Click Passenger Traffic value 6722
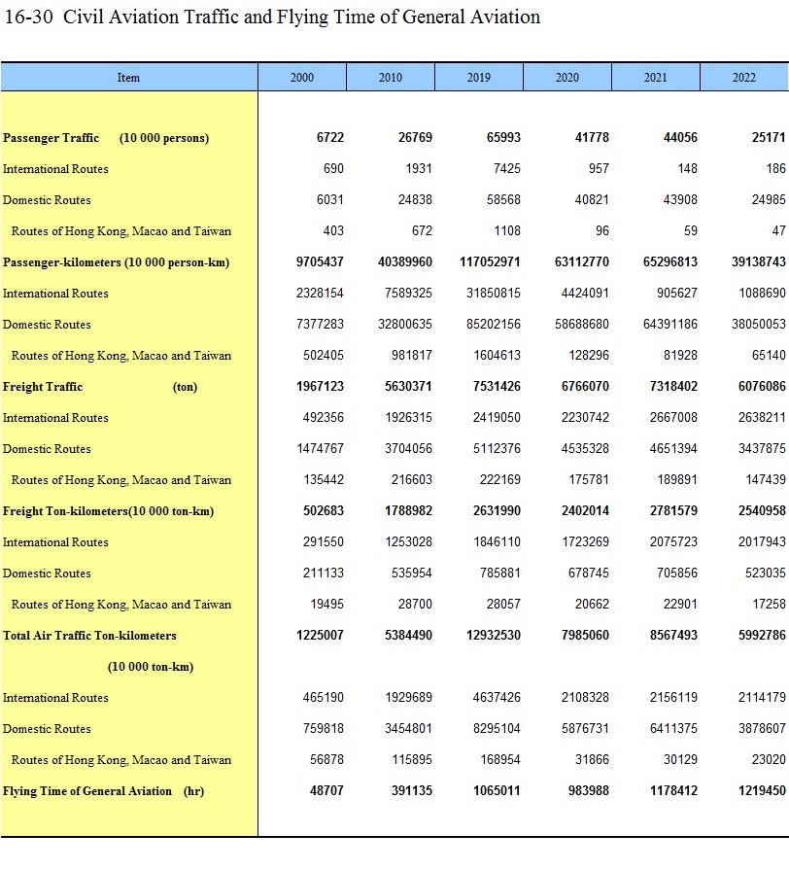Screen dimensions: 789x869 click(x=330, y=137)
